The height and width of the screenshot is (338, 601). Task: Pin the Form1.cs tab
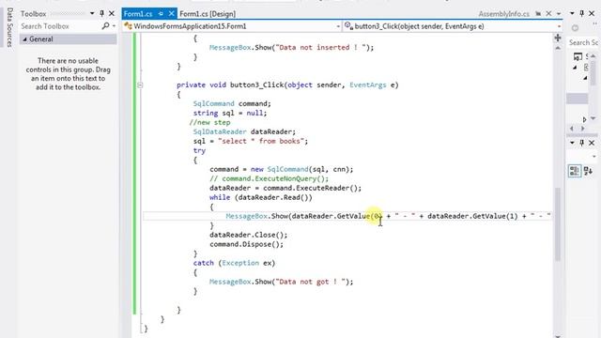161,14
